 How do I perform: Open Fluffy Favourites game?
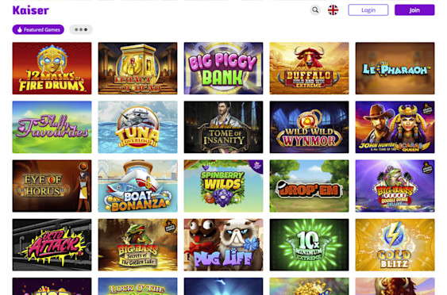point(52,127)
